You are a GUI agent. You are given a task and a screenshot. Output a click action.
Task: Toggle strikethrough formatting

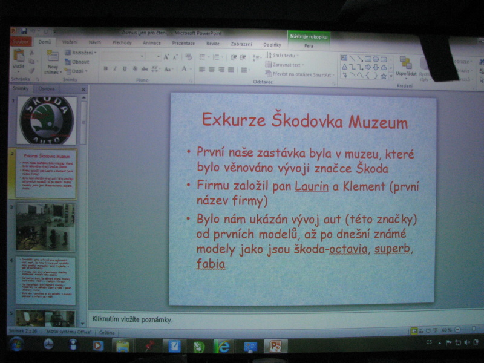[144, 69]
